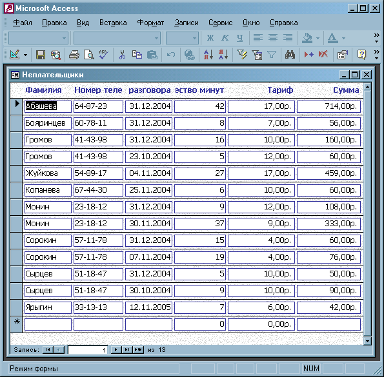Sort ascending А-Я icon
384x377 pixels.
pyautogui.click(x=208, y=55)
